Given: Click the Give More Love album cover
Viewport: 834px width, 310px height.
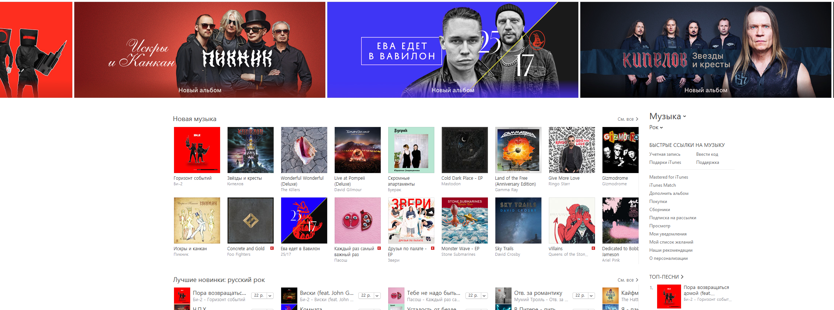Looking at the screenshot, I should (x=572, y=150).
